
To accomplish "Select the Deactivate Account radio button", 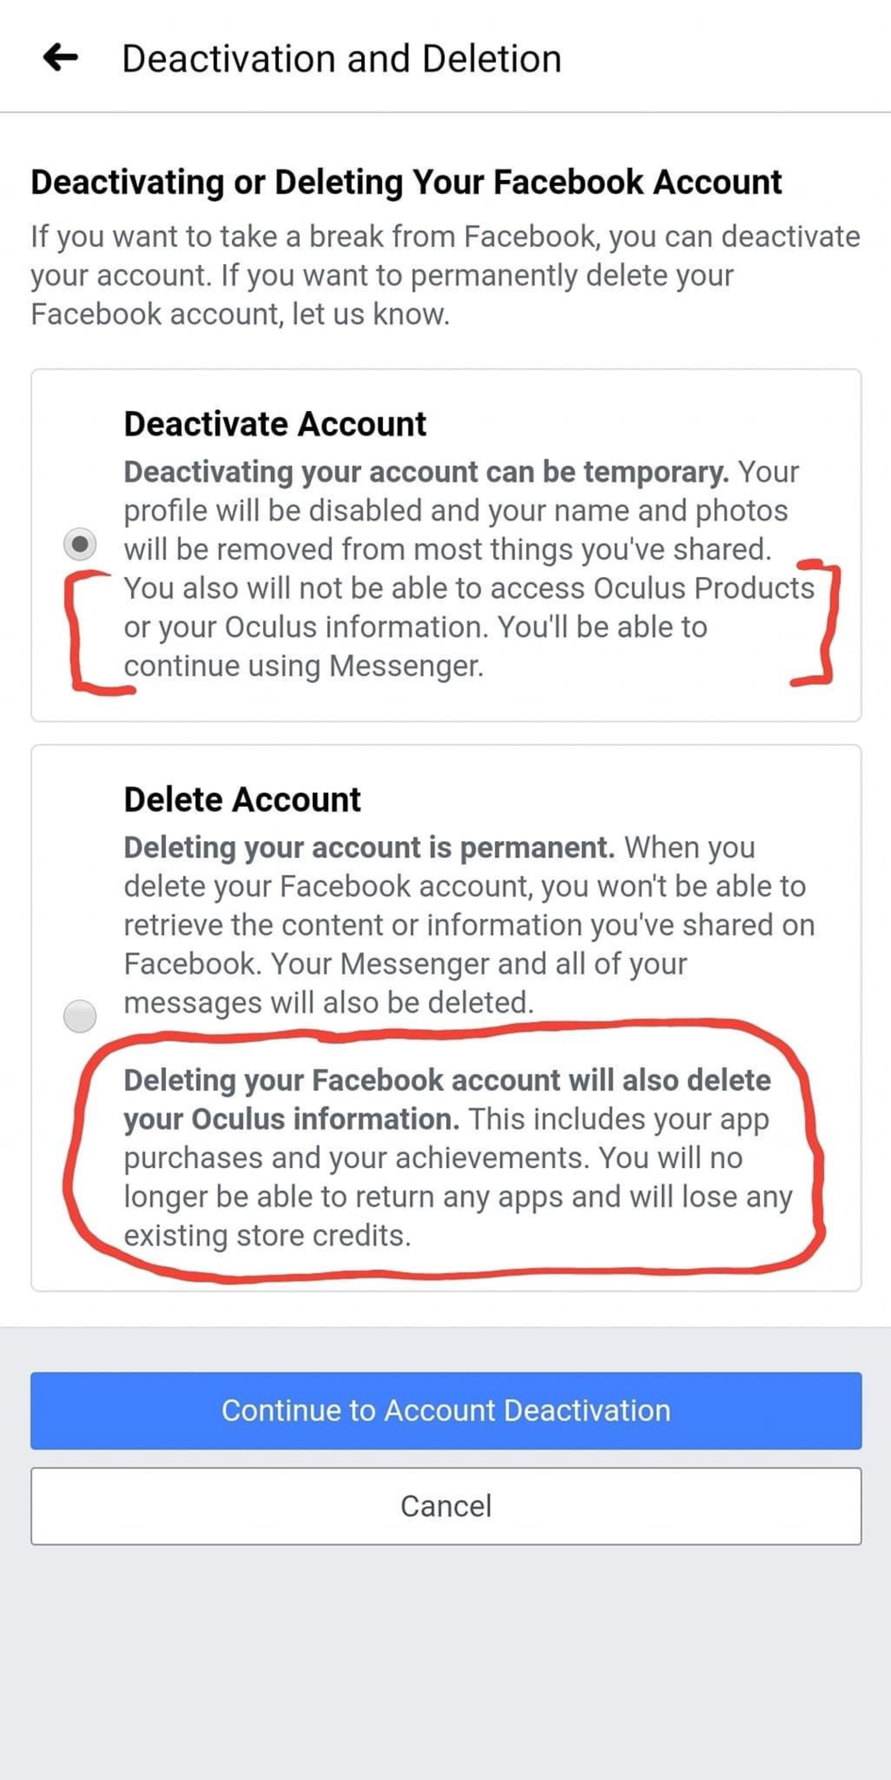I will coord(79,544).
